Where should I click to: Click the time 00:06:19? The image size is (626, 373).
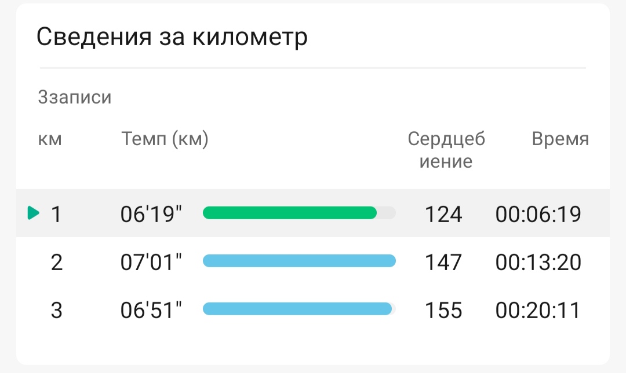tap(538, 214)
